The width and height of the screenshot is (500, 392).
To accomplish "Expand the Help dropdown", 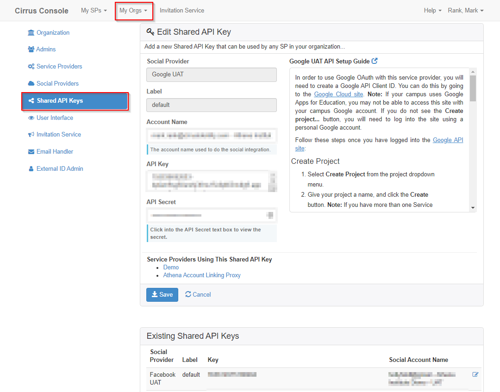I will (432, 11).
